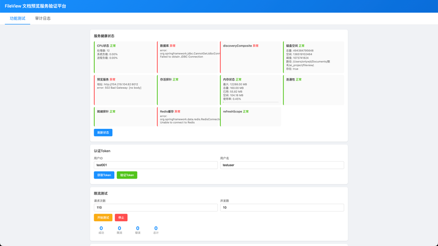Click the 总计 counter value
438x246 pixels.
tap(156, 228)
